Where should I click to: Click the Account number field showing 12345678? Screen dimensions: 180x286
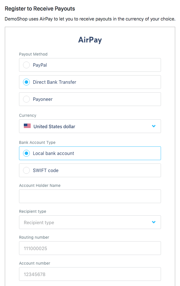click(x=90, y=274)
